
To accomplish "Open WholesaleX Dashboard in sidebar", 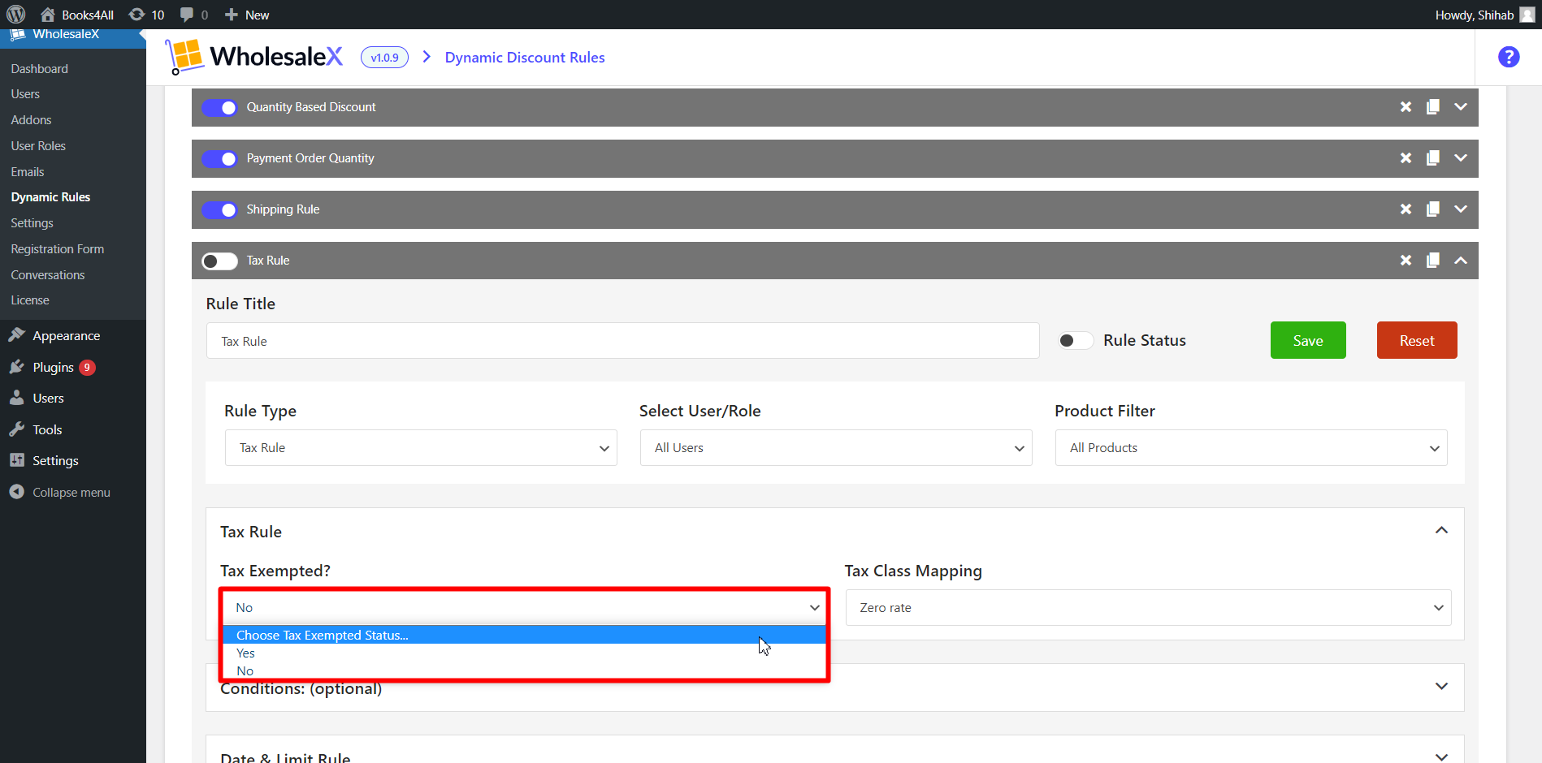I will (x=39, y=69).
